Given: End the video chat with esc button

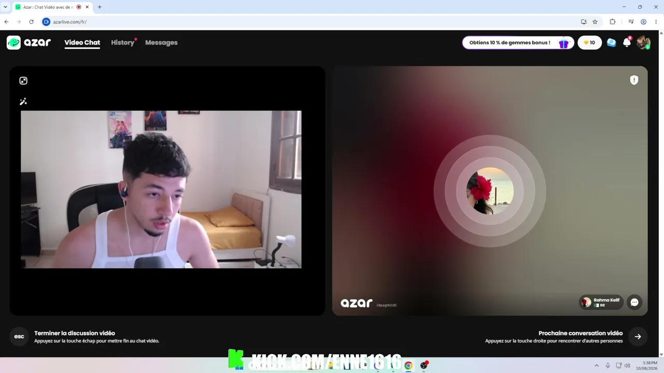Looking at the screenshot, I should [19, 336].
